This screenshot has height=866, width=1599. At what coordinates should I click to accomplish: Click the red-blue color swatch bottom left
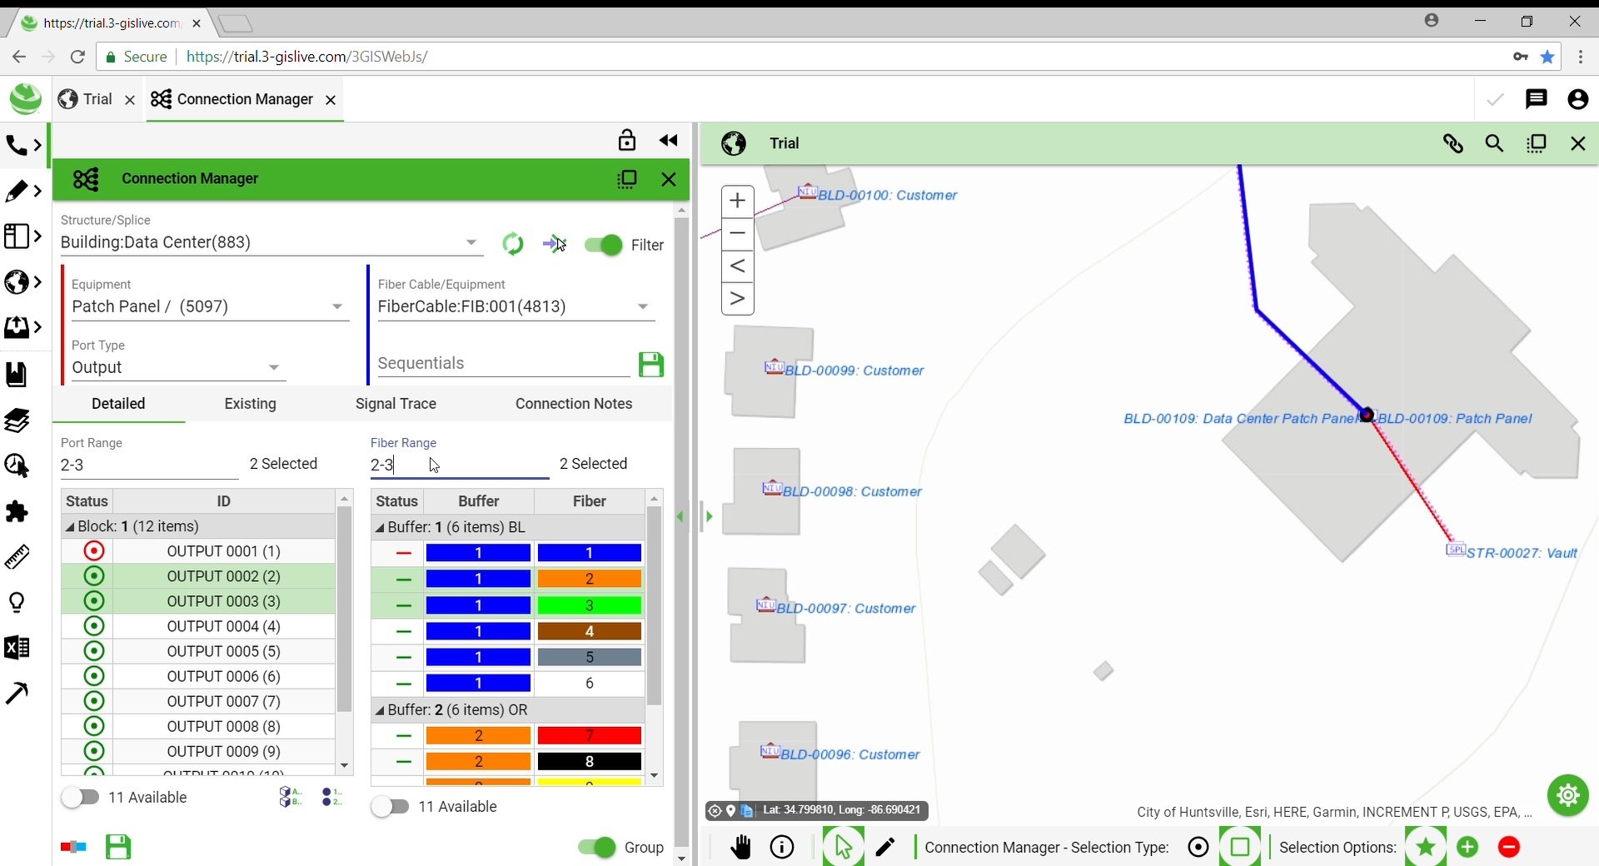[x=72, y=847]
